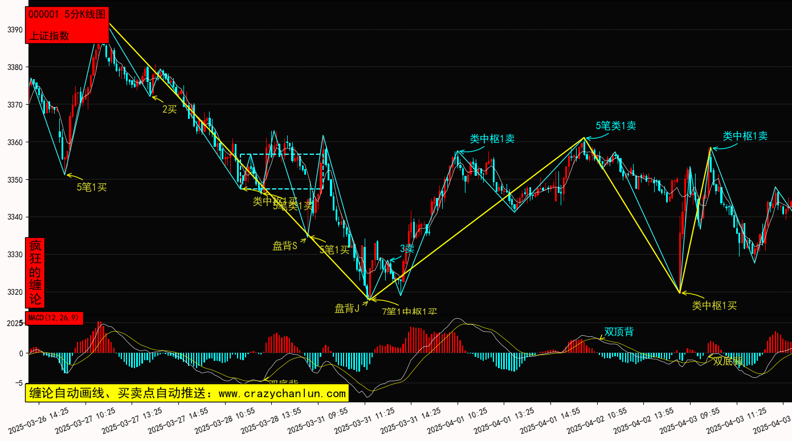This screenshot has width=792, height=441.
Task: Select the 类中枢1买 label at the 04-02 low
Action: pyautogui.click(x=715, y=306)
